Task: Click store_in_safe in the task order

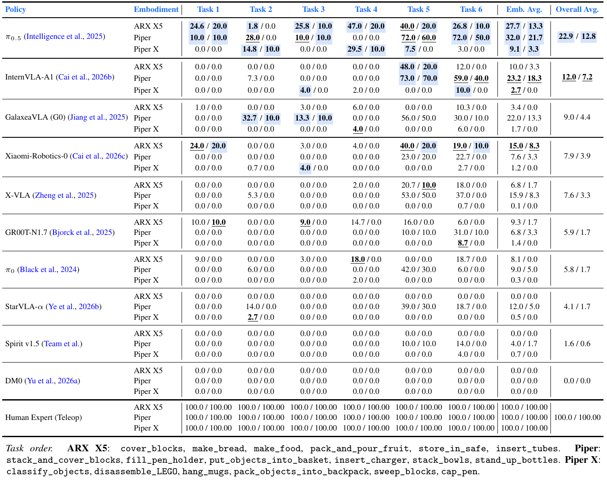Action: coord(452,449)
